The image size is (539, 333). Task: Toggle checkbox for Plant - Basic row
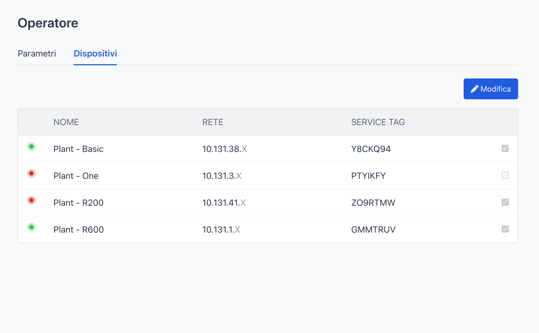click(505, 148)
